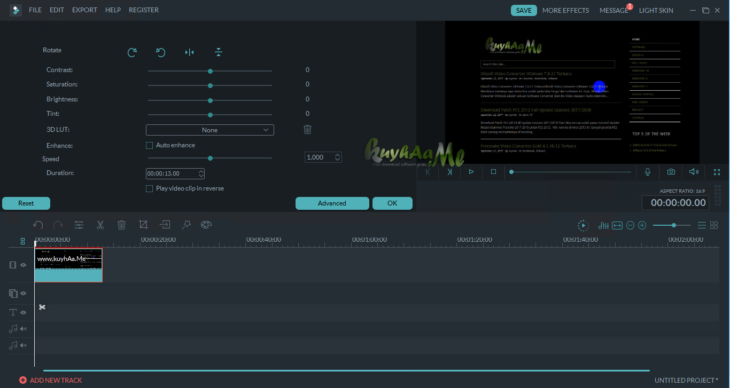Open MORE EFFECTS
Viewport: 730px width, 388px height.
click(566, 10)
